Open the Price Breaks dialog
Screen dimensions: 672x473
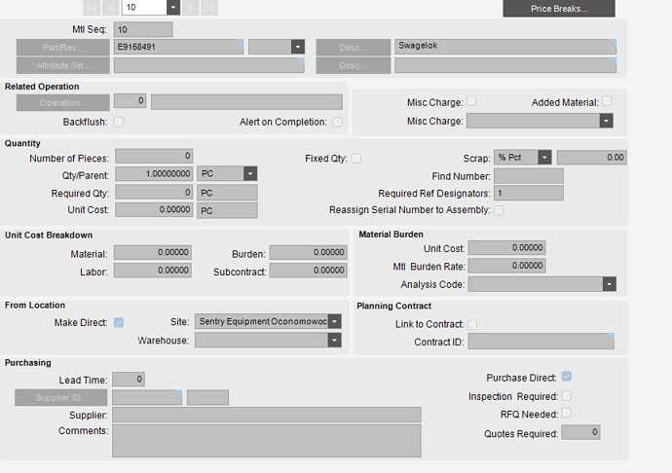(x=559, y=9)
